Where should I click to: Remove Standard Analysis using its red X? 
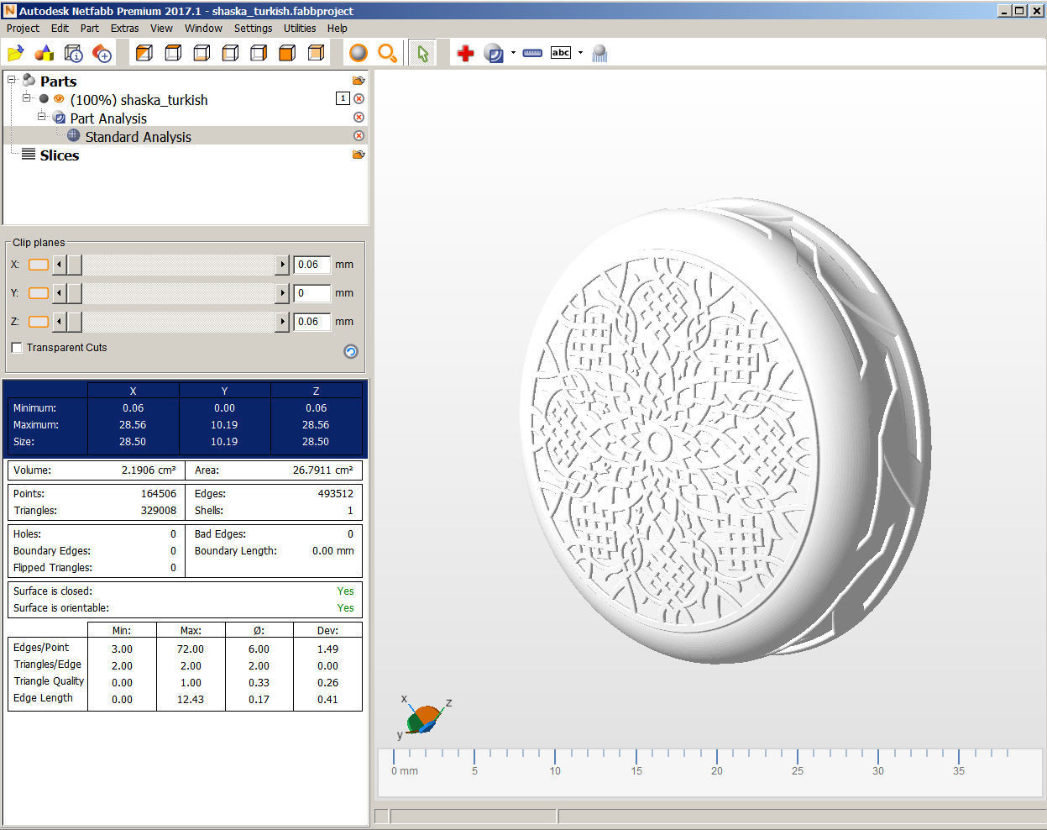[x=359, y=135]
